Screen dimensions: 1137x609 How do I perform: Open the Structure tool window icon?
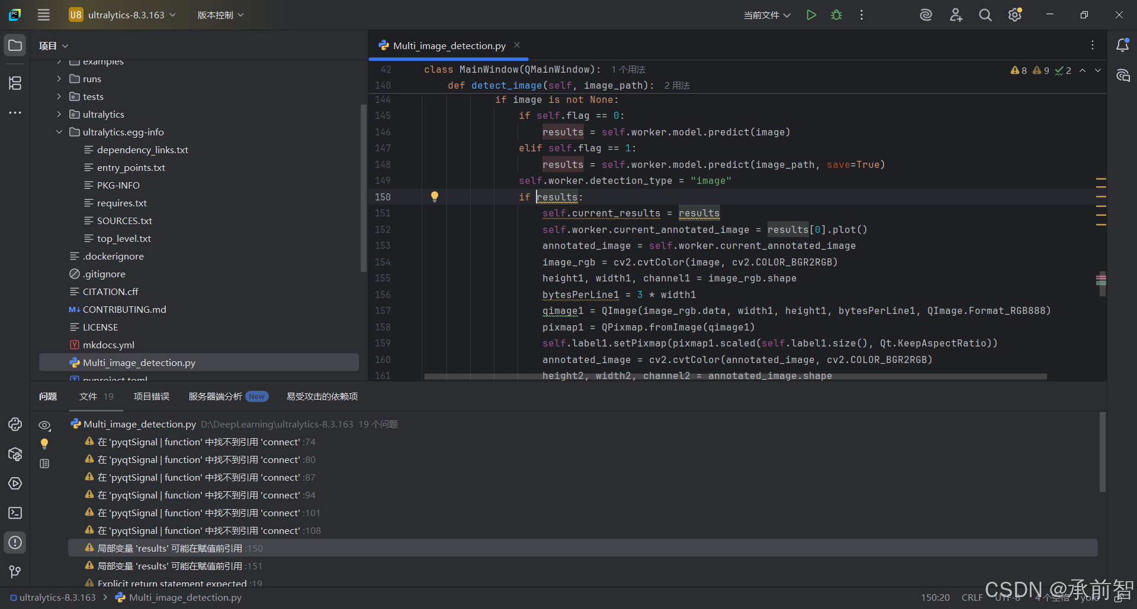(15, 83)
